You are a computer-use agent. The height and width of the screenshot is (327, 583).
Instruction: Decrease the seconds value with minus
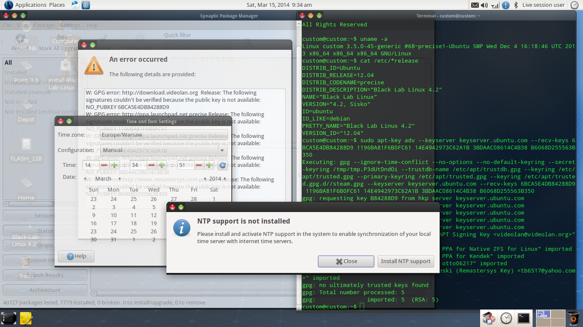click(x=198, y=165)
